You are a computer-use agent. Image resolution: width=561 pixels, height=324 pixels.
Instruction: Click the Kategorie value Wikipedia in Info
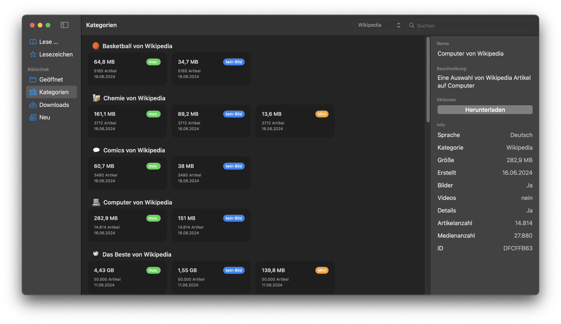(x=519, y=147)
